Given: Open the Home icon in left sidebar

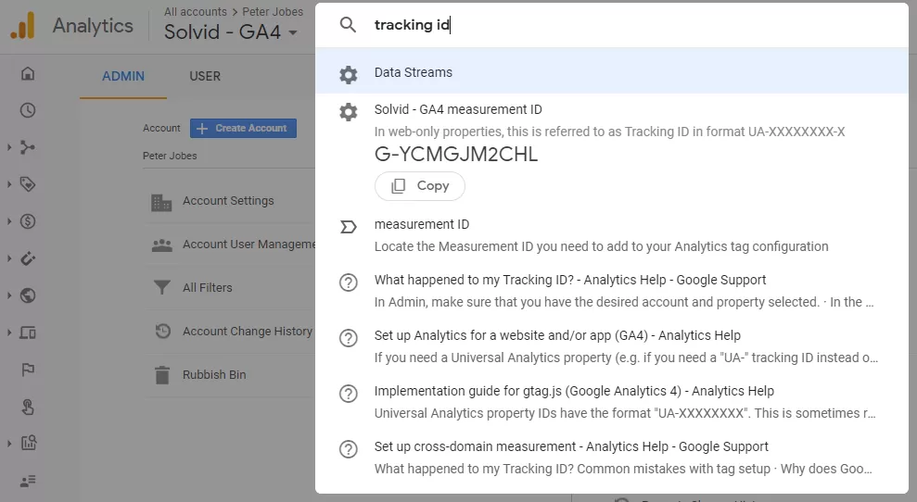Looking at the screenshot, I should pyautogui.click(x=28, y=74).
